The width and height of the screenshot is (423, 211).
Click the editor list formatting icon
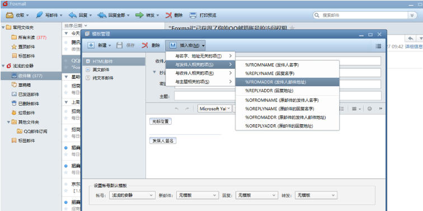[341, 109]
